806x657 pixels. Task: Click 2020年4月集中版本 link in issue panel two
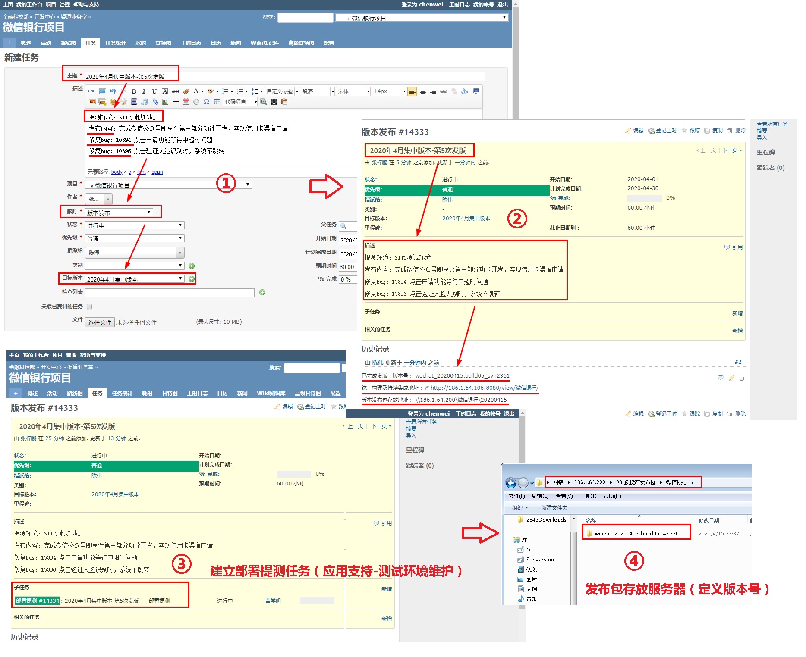466,218
